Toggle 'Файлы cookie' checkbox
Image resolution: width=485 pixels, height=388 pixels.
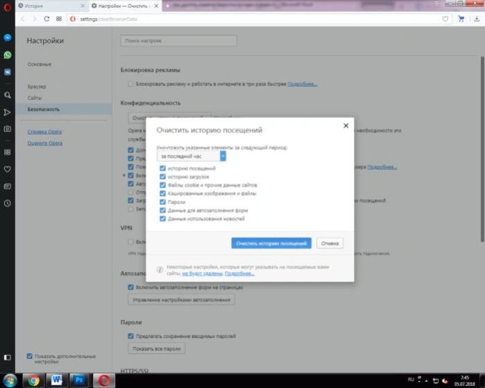[162, 185]
